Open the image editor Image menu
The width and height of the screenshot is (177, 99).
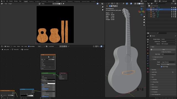10,4
